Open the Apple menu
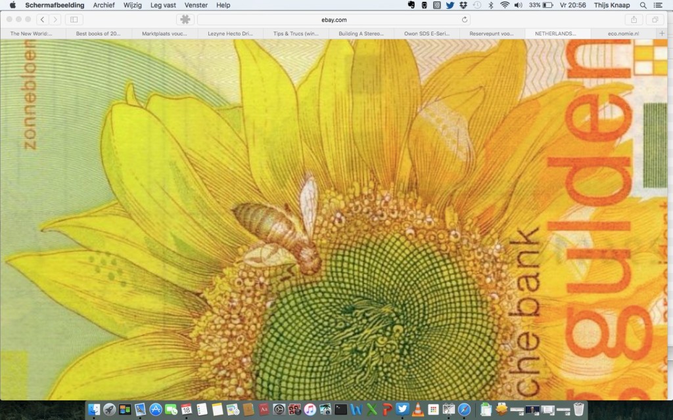673x420 pixels. pyautogui.click(x=12, y=5)
